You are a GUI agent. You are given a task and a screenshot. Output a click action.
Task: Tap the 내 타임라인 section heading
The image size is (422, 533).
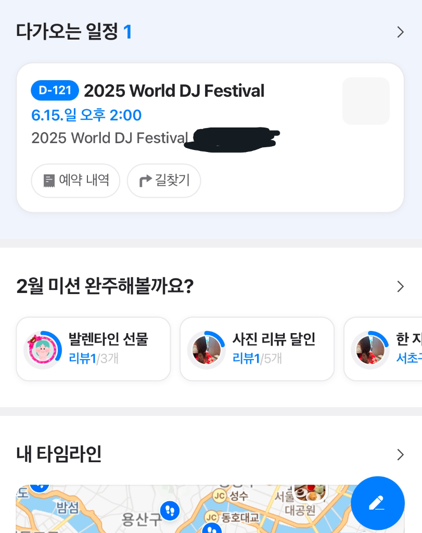(59, 454)
